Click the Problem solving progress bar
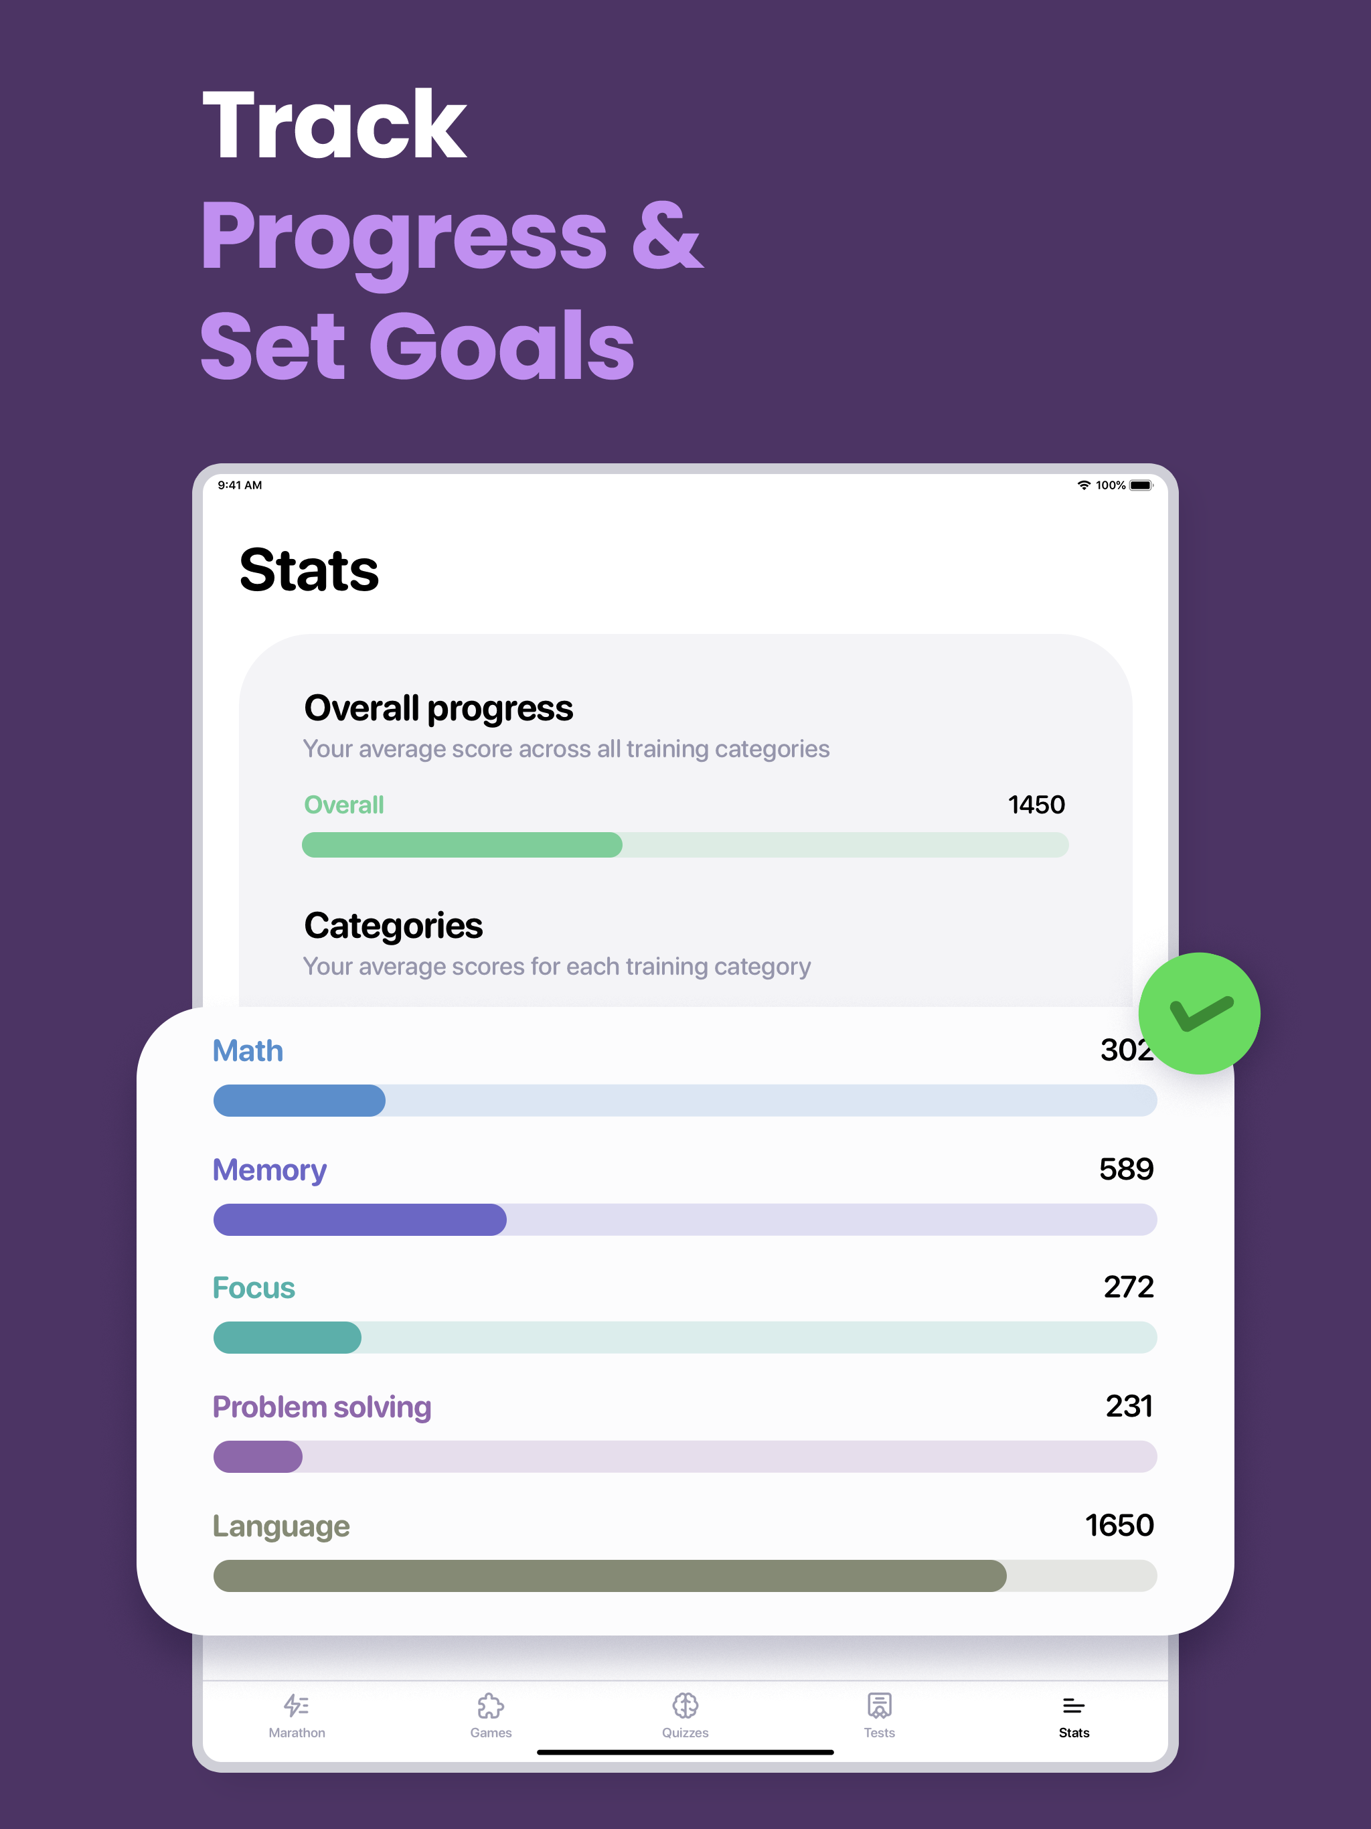 [x=685, y=1456]
